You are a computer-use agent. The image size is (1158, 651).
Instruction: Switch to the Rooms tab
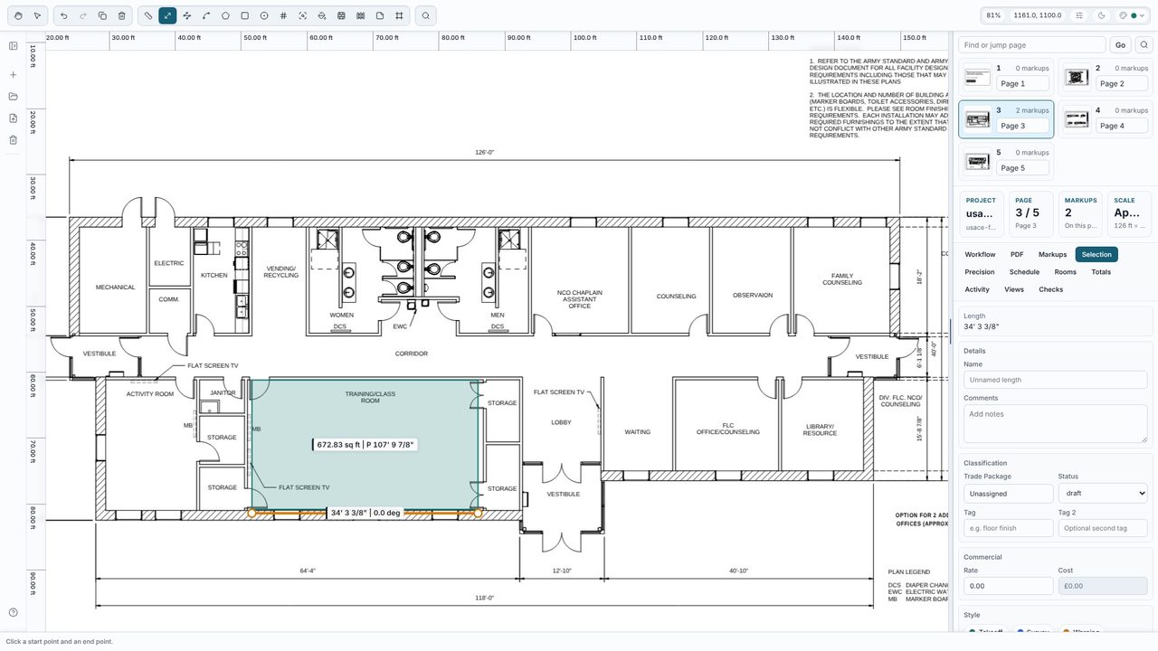1065,272
